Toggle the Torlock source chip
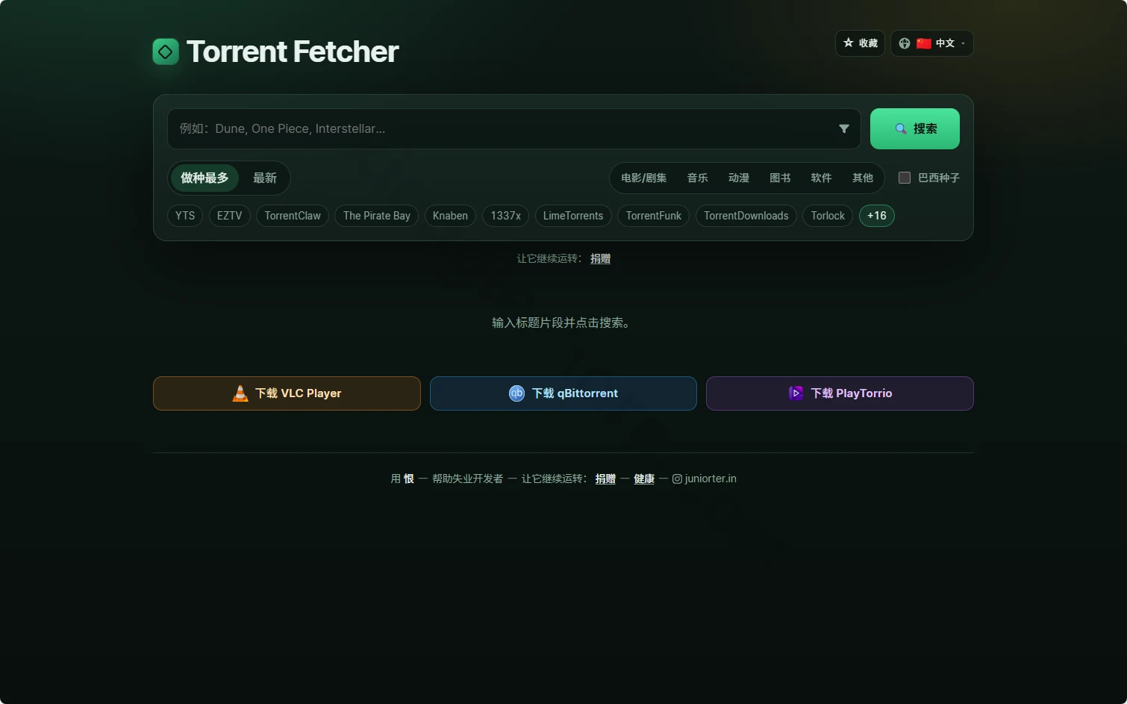The height and width of the screenshot is (704, 1127). [828, 216]
